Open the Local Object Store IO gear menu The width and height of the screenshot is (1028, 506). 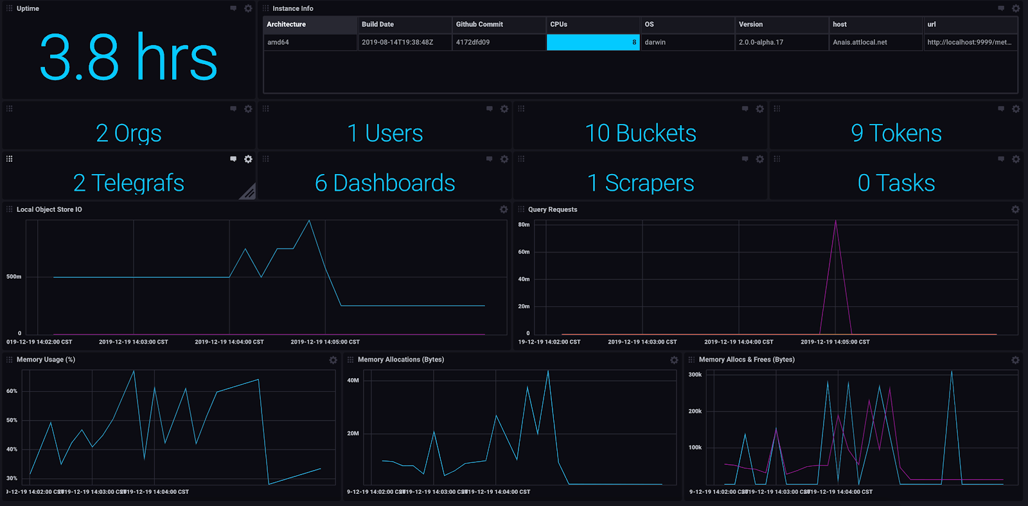click(504, 209)
